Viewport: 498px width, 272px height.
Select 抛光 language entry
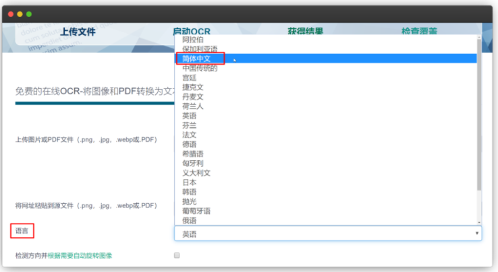point(326,201)
